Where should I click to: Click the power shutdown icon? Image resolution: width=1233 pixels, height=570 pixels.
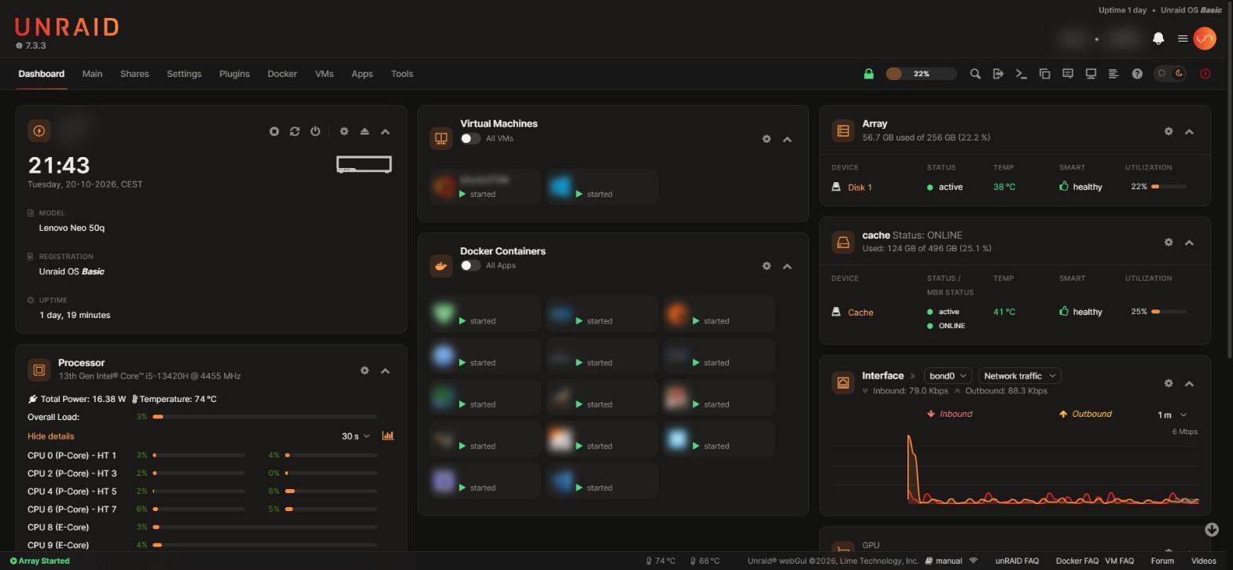point(315,131)
